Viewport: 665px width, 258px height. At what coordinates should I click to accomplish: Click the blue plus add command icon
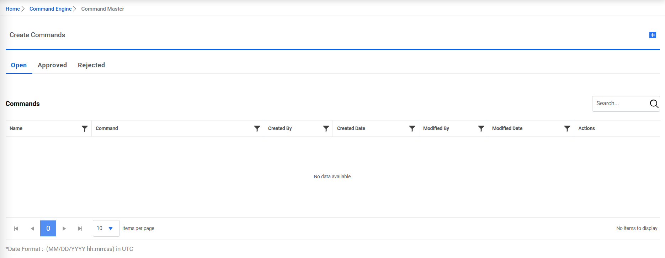tap(653, 35)
